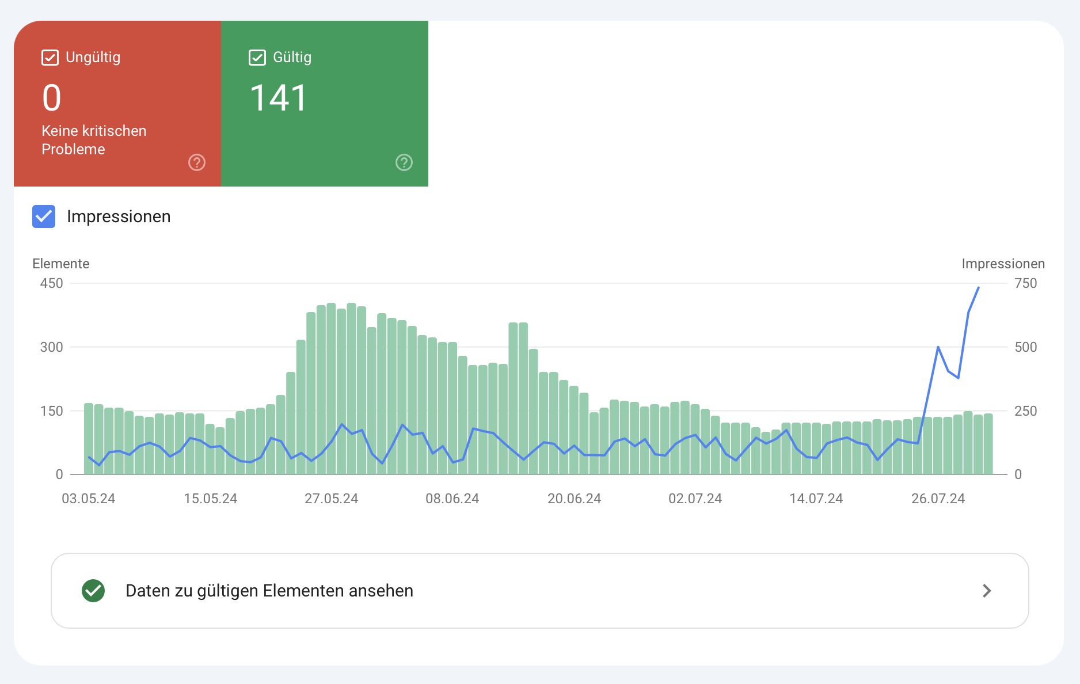1080x684 pixels.
Task: Click the green checkmark icon beside gültige Elemente
Action: (94, 591)
